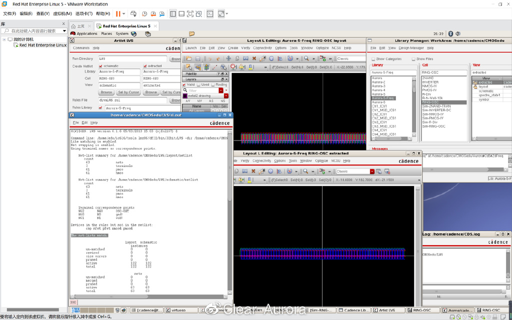Image resolution: width=512 pixels, height=320 pixels.
Task: Click Delete red X in layout toolbar
Action: point(254,59)
